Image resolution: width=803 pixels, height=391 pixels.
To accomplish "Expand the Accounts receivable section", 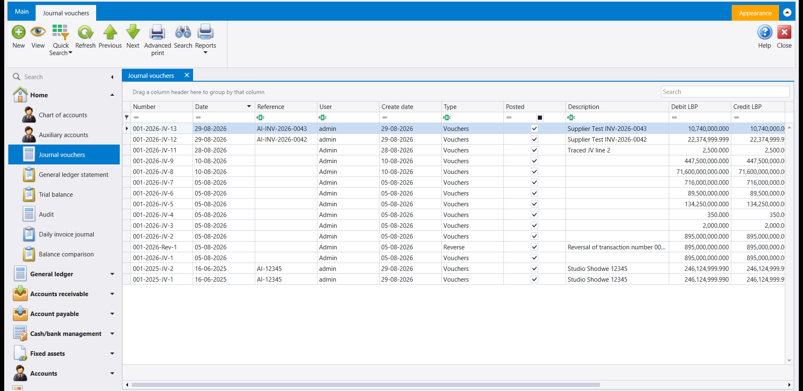I will tap(112, 294).
